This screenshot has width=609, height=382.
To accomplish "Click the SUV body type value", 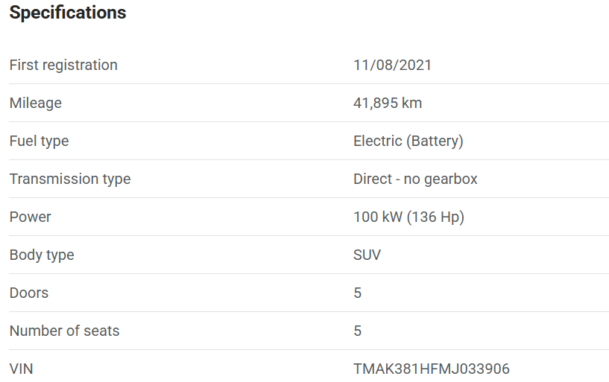I will (367, 255).
